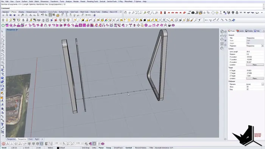
Task: Click the viewport Title Perspective field
Action: (255, 38)
